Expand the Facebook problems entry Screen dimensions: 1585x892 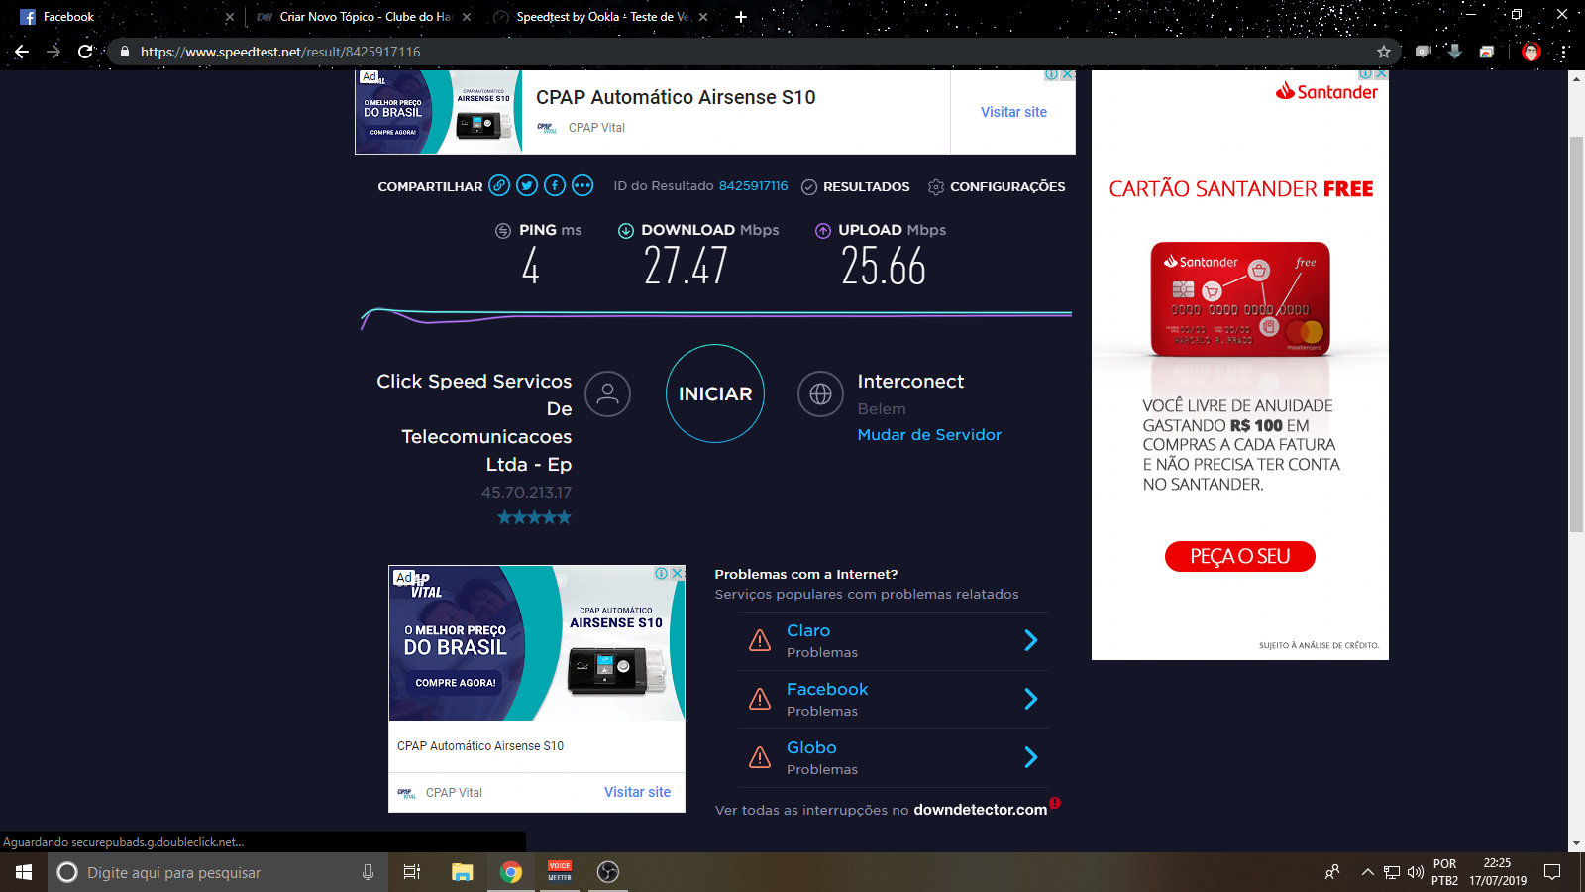tap(894, 700)
